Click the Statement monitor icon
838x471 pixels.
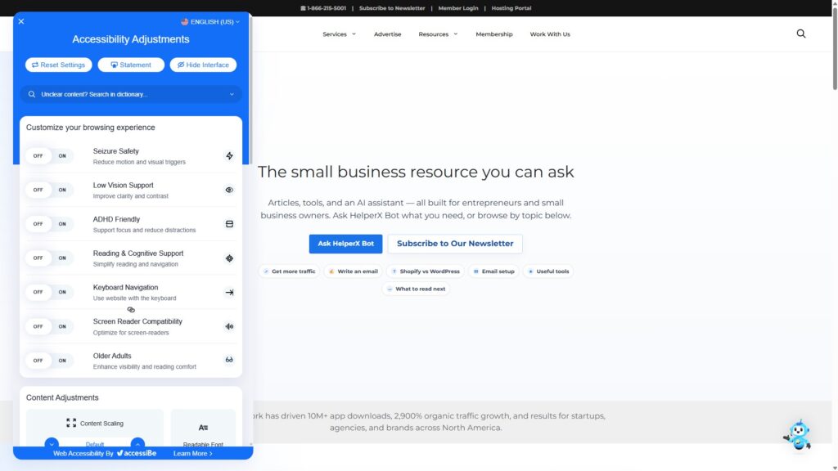tap(114, 65)
